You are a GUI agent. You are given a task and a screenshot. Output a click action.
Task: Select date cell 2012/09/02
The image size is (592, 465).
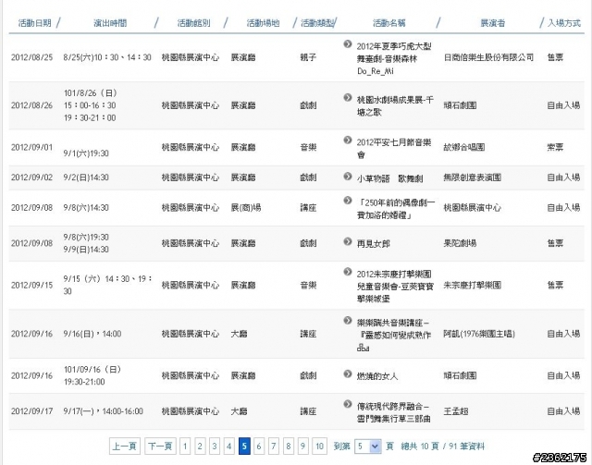tap(31, 177)
